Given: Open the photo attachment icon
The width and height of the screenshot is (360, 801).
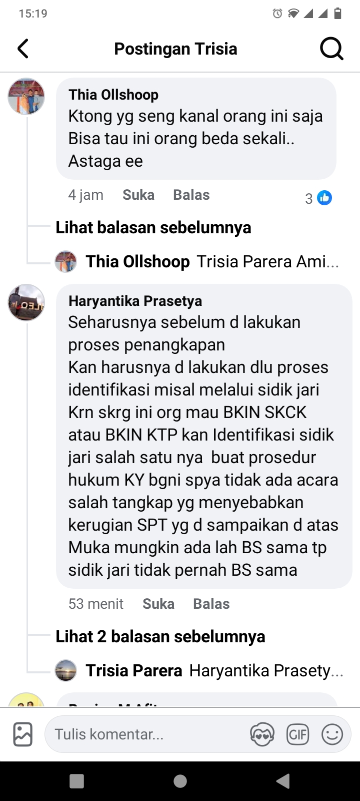Looking at the screenshot, I should tap(23, 734).
